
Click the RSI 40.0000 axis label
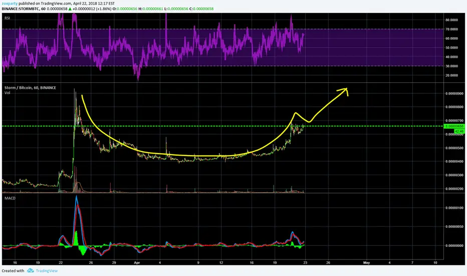pos(452,57)
